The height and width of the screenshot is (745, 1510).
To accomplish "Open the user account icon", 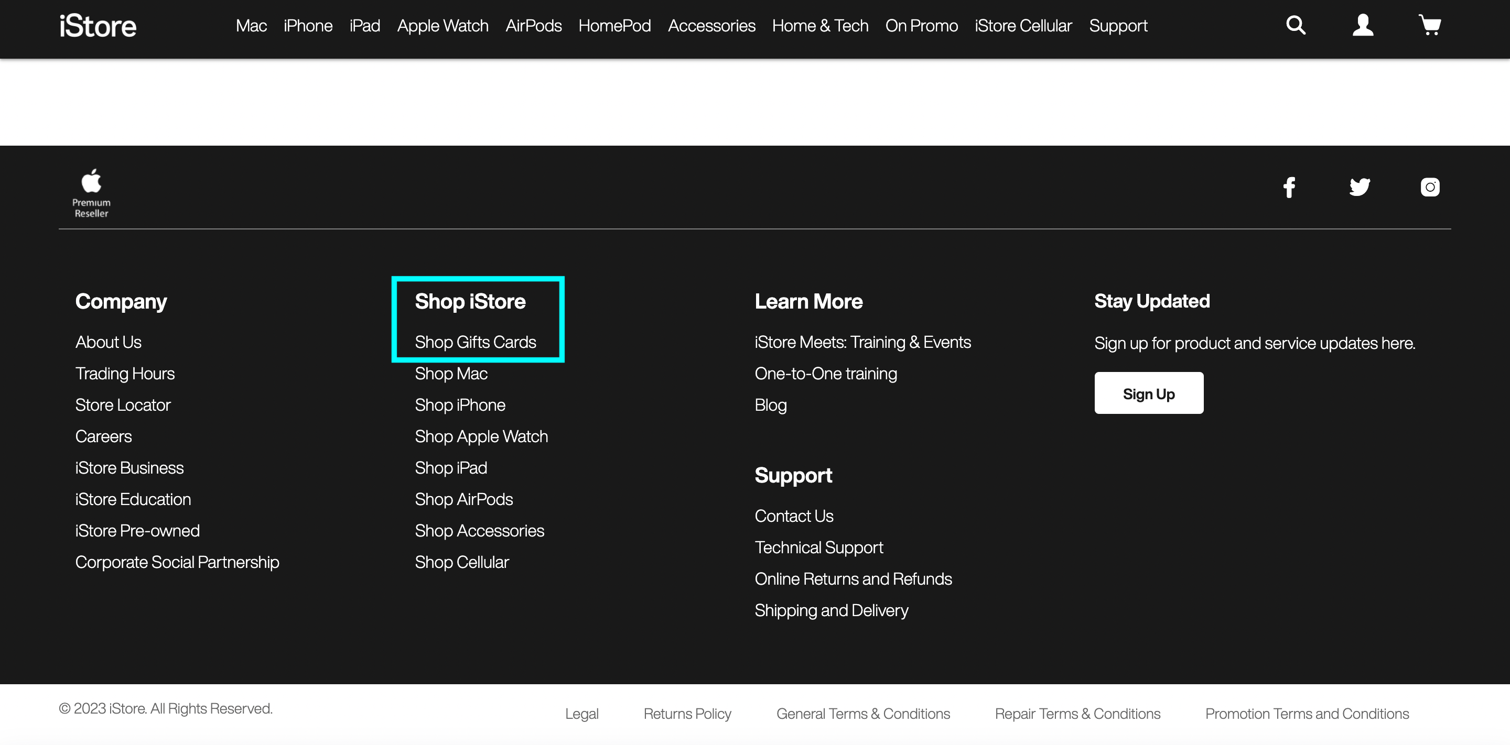I will tap(1363, 25).
